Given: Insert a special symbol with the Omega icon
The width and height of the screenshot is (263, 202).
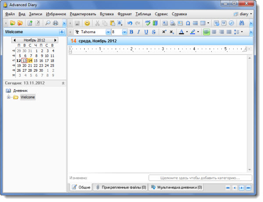Looking at the screenshot, I should point(188,23).
